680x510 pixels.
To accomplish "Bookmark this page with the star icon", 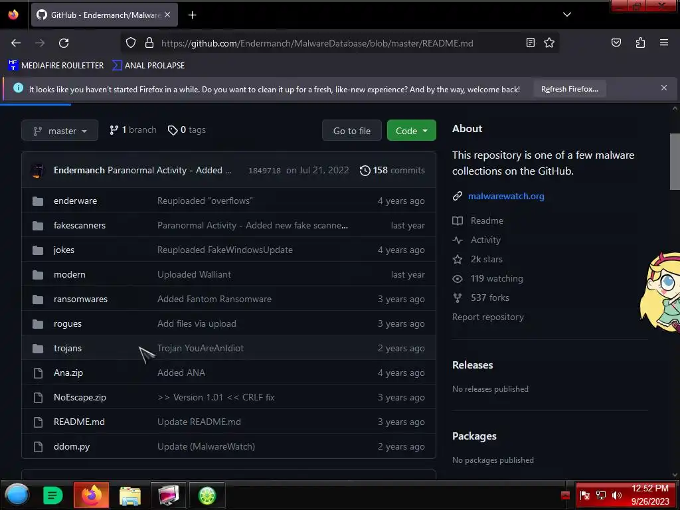I will pos(549,42).
